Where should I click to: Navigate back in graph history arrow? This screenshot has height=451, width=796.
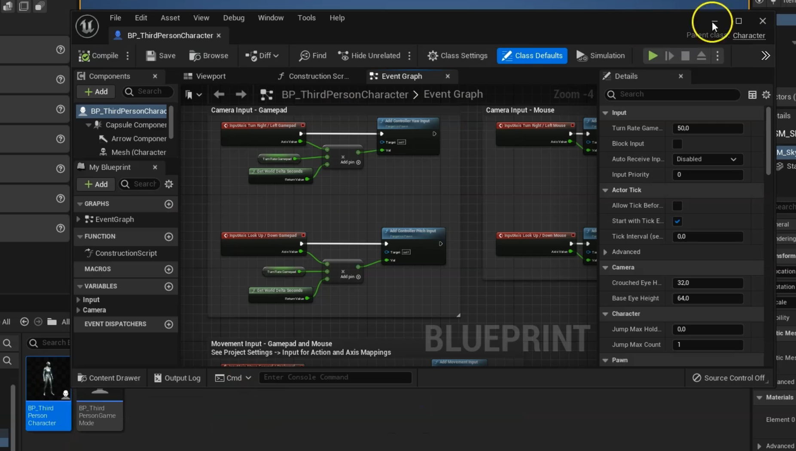pyautogui.click(x=219, y=94)
